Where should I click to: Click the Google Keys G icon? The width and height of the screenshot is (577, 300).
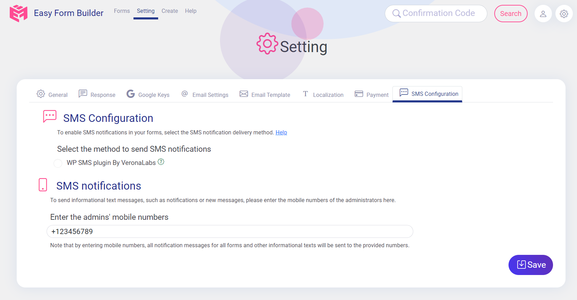(x=131, y=94)
